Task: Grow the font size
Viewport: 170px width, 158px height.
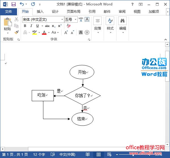Action: (66, 32)
